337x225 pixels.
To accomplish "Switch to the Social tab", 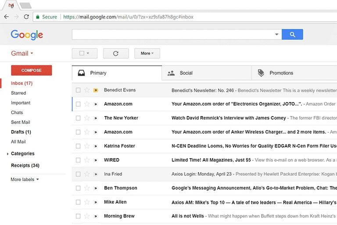I will pos(186,73).
